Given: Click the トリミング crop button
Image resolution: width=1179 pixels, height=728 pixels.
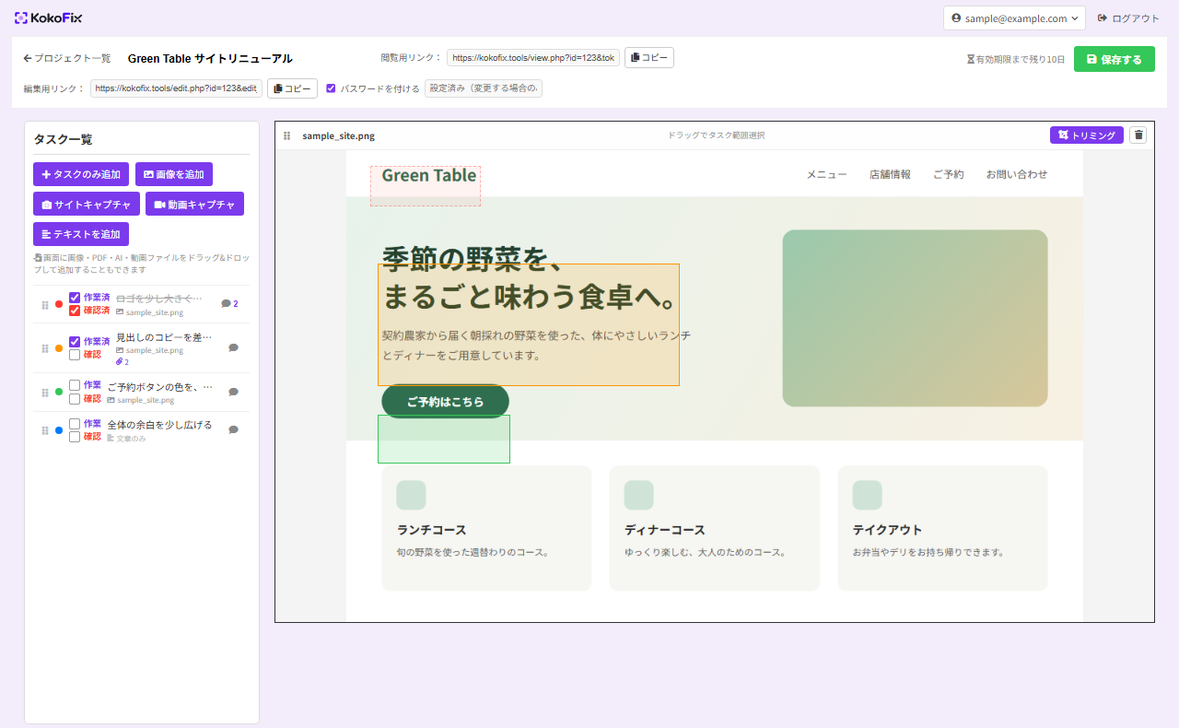Looking at the screenshot, I should pos(1087,135).
